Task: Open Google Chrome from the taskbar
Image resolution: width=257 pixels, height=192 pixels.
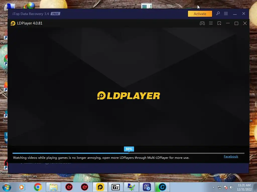Action: coord(38,187)
